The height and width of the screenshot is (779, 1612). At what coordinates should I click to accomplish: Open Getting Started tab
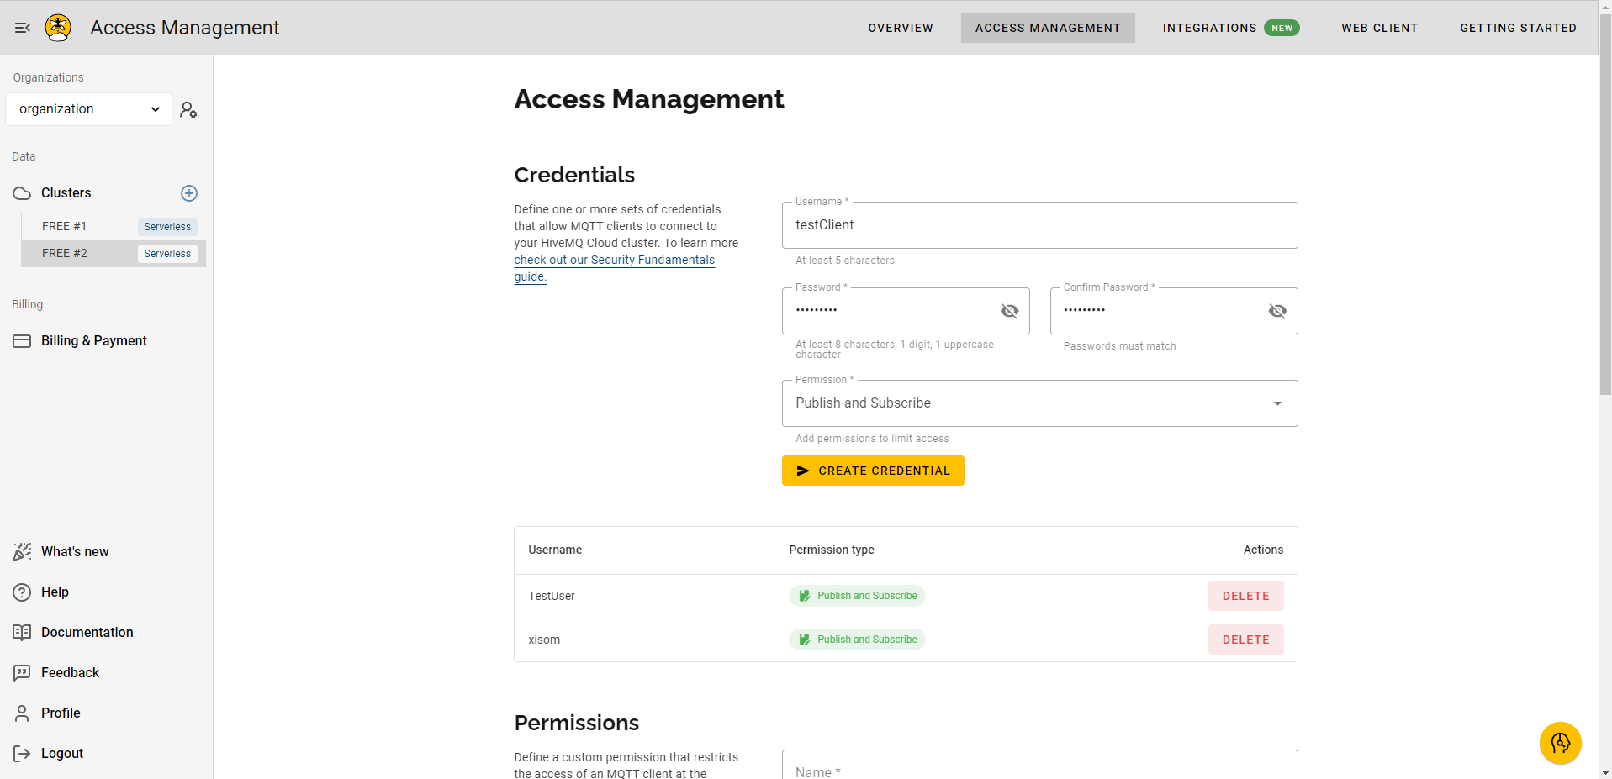pyautogui.click(x=1518, y=28)
